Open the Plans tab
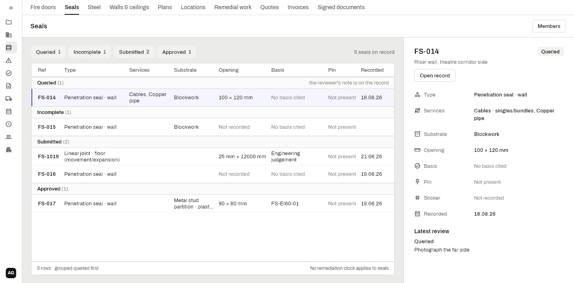Screen dimensions: 574x283 pos(165,7)
